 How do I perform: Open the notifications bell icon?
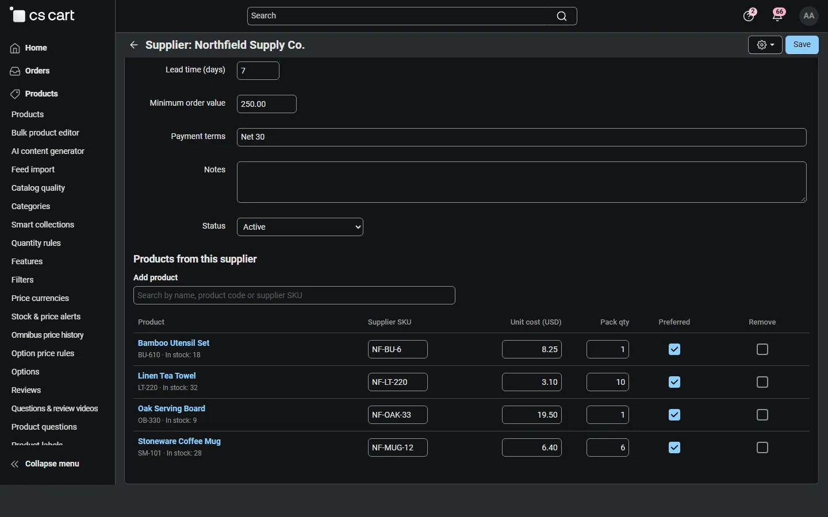[x=777, y=16]
